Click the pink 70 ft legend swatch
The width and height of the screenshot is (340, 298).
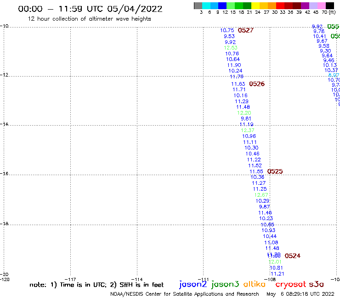[321, 6]
